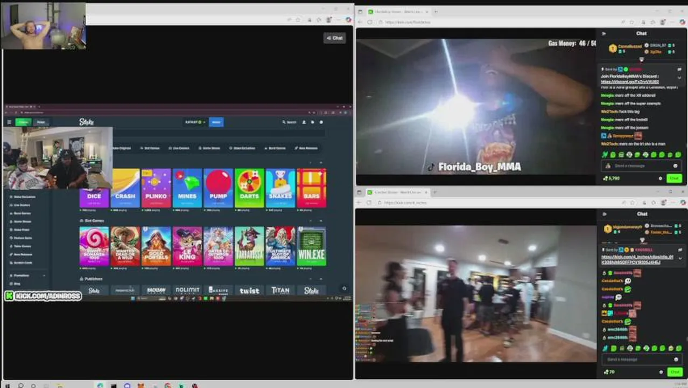The height and width of the screenshot is (388, 688).
Task: Open the Hacksaw publisher logo
Action: [156, 290]
